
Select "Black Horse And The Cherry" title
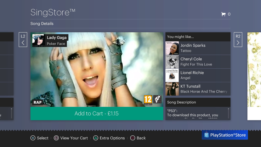(204, 91)
